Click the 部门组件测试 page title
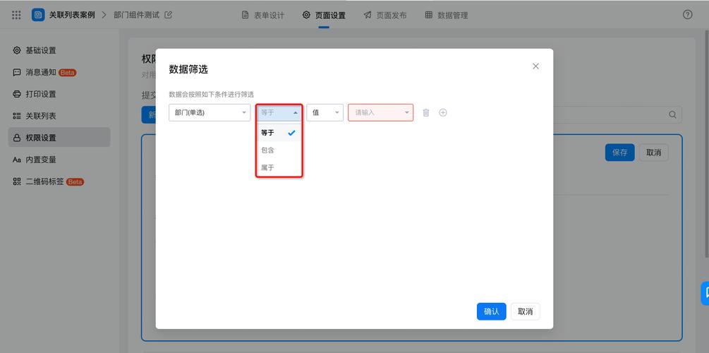 click(137, 15)
